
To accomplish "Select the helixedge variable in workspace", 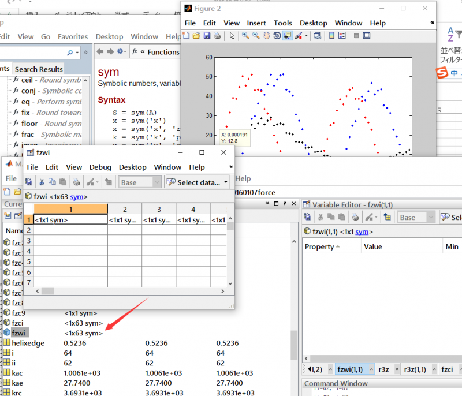I will (28, 343).
